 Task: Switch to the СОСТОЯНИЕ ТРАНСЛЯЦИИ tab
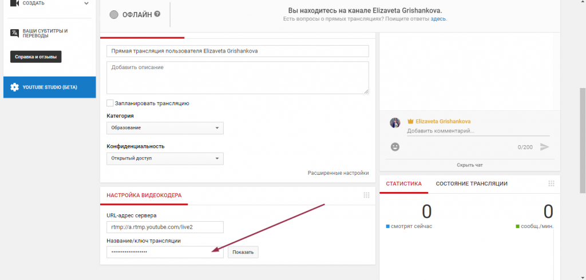point(472,183)
